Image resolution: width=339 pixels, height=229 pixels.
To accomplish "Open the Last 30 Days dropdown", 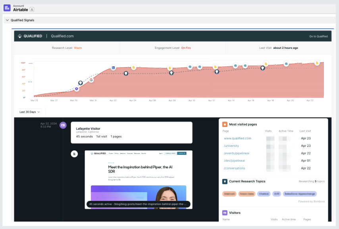I will coord(30,112).
